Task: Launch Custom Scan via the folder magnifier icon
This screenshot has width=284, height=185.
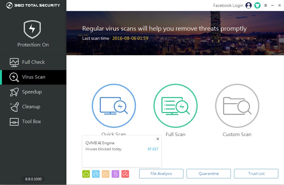Action: click(237, 105)
